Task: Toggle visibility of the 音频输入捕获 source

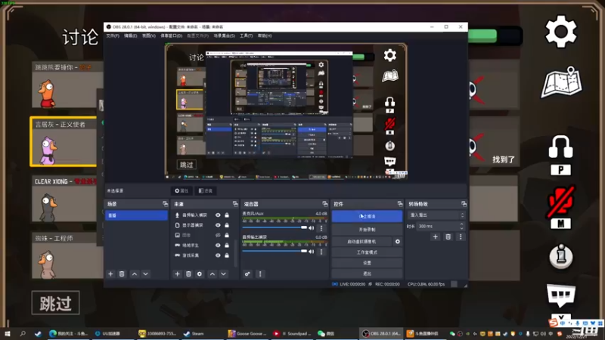Action: click(x=218, y=215)
